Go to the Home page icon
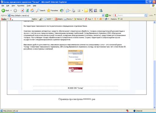The image size is (156, 113). click(32, 10)
